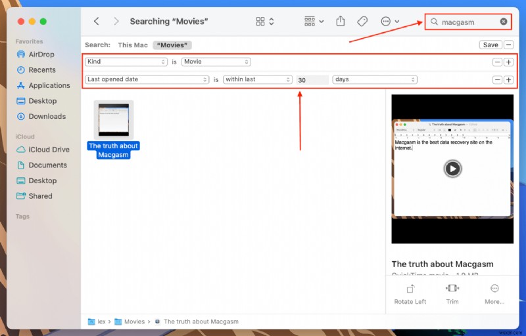Save this search with Save button
The width and height of the screenshot is (526, 336).
(490, 45)
